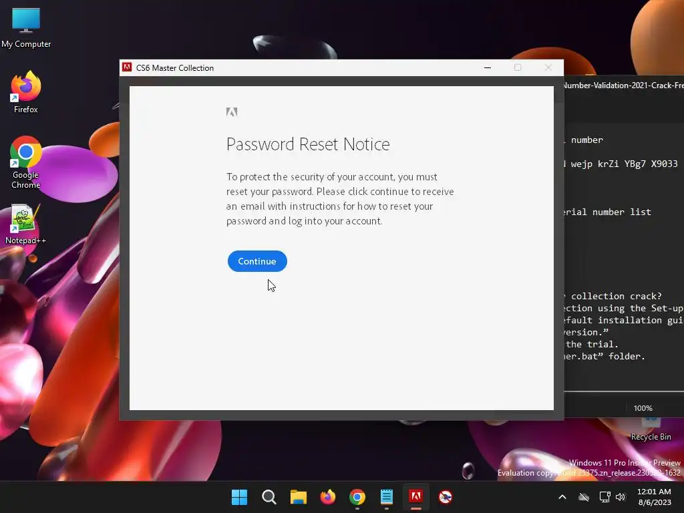Viewport: 684px width, 513px height.
Task: Switch to Notepad in the taskbar
Action: [x=387, y=497]
